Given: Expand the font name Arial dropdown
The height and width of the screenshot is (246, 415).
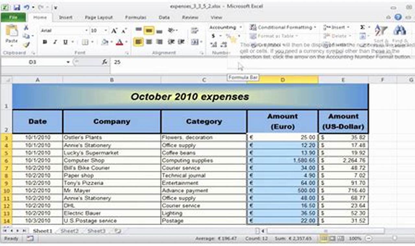Looking at the screenshot, I should pos(86,31).
